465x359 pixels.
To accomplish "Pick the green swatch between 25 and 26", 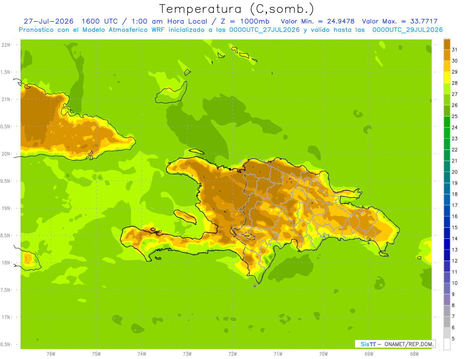I will (447, 111).
